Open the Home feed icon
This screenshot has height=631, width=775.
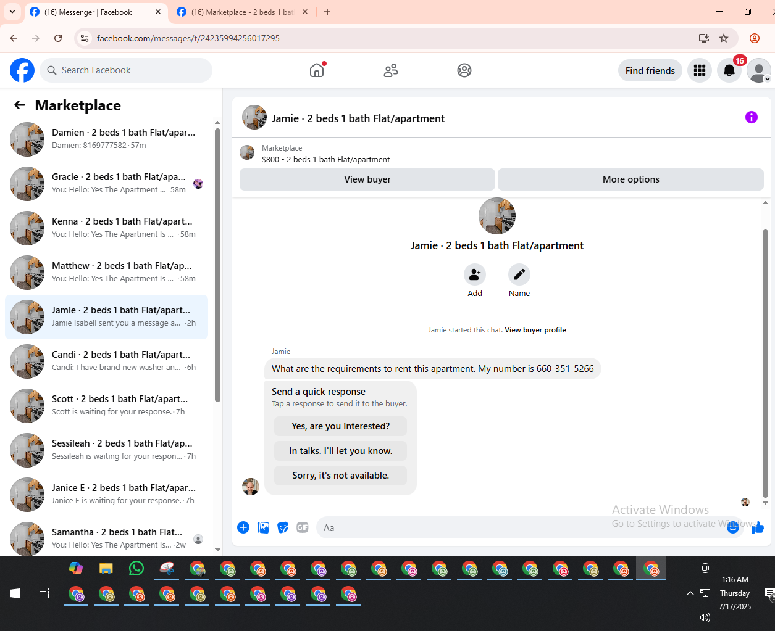point(317,70)
